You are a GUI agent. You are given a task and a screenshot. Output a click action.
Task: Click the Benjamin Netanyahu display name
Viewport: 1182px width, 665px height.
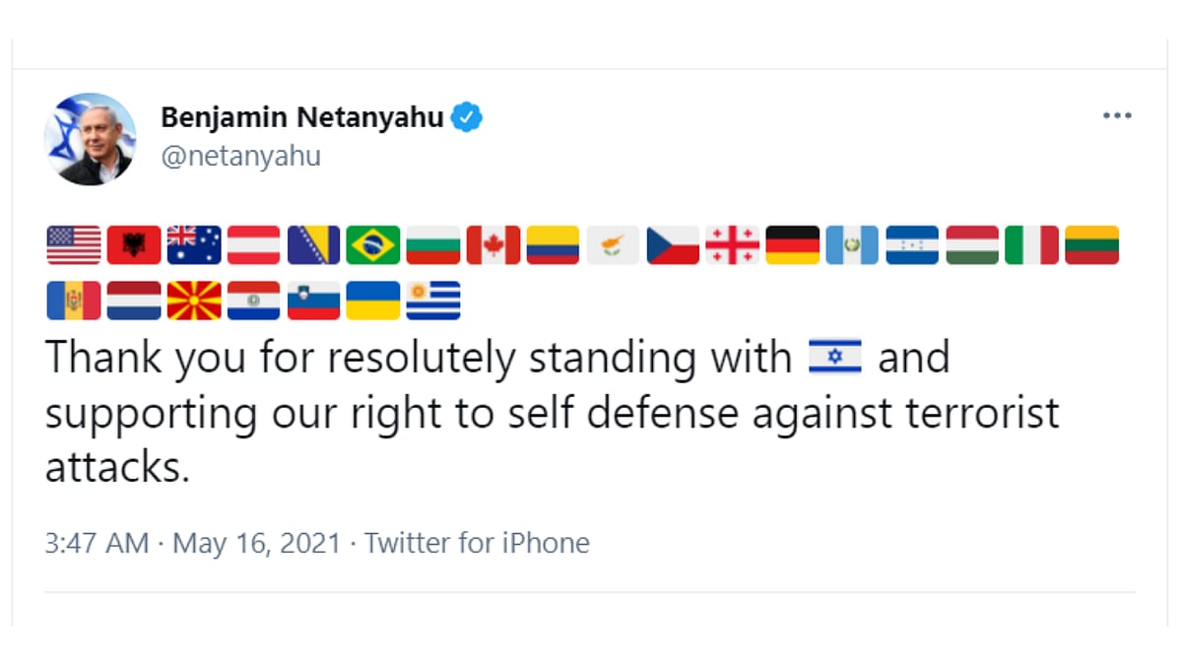pos(301,118)
